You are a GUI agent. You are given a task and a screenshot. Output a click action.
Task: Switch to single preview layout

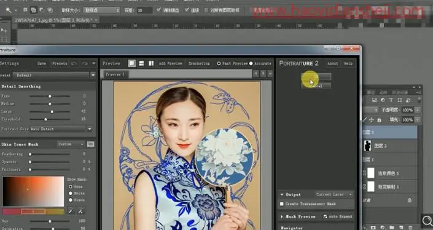[x=131, y=63]
